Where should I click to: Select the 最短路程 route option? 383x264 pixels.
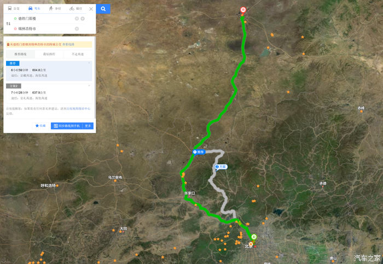tap(49, 54)
